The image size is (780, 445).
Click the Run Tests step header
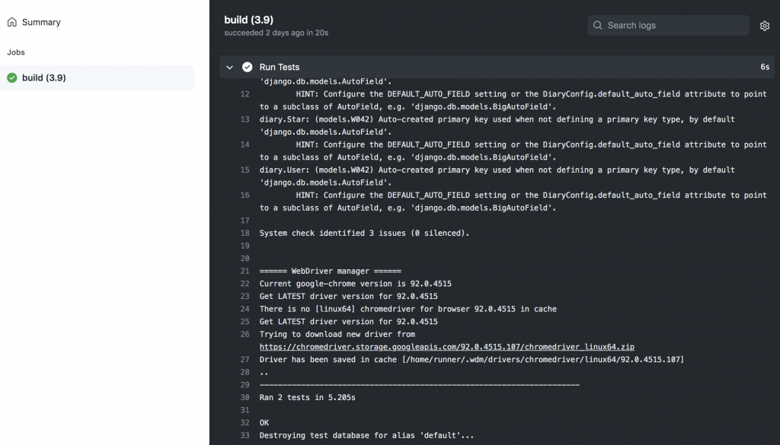coord(497,67)
